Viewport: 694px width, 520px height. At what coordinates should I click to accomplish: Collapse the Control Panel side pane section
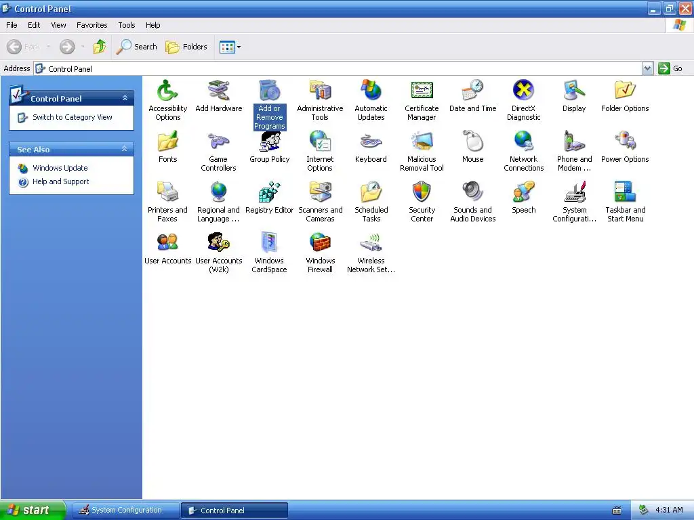click(125, 97)
